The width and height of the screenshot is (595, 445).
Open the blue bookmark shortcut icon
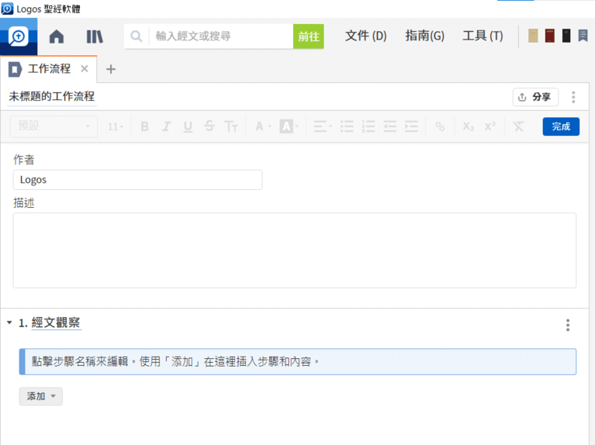[583, 36]
